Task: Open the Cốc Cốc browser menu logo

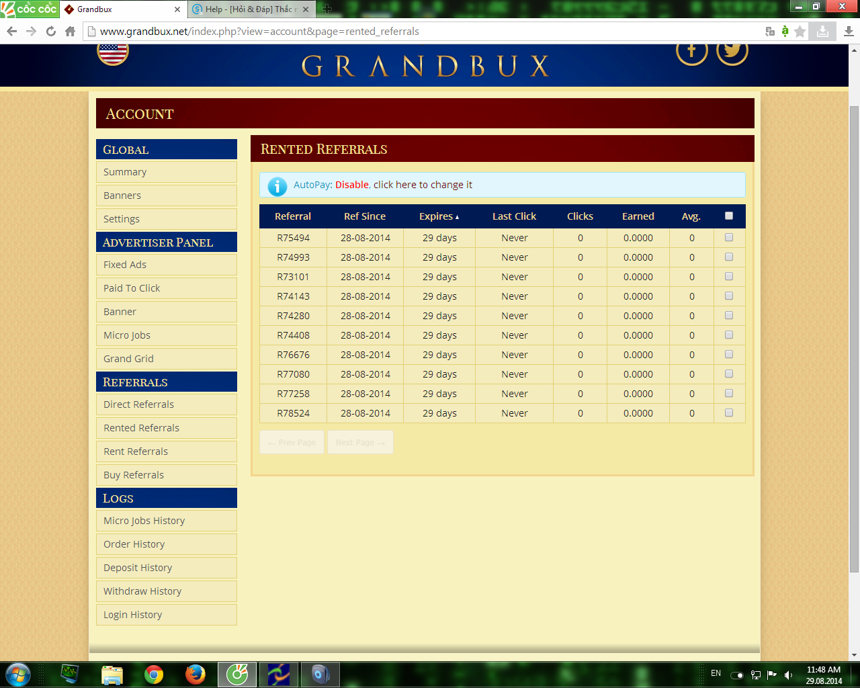Action: coord(30,9)
